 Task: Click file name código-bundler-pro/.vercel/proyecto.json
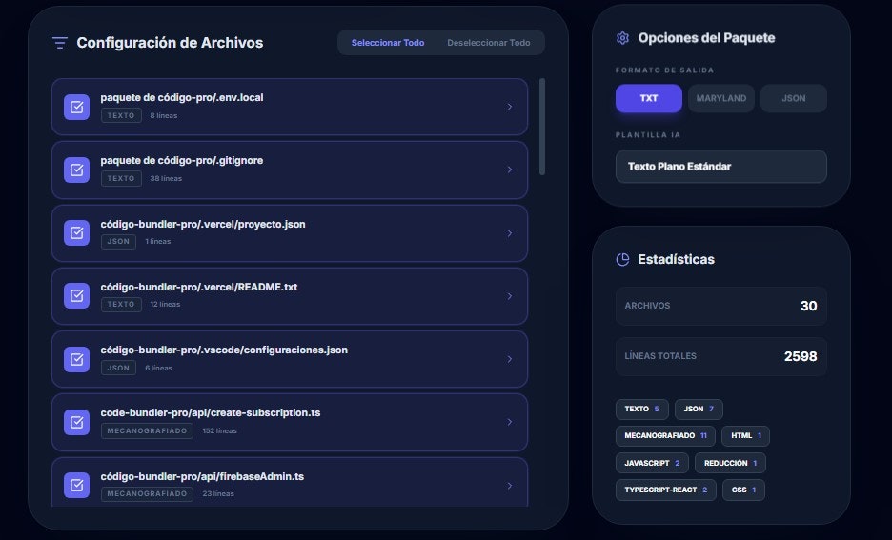(x=203, y=225)
